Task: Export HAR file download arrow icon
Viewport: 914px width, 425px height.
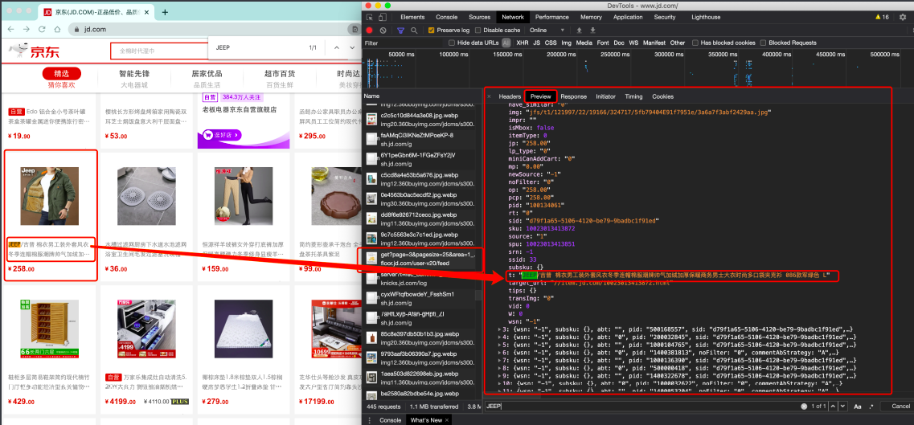Action: (592, 31)
